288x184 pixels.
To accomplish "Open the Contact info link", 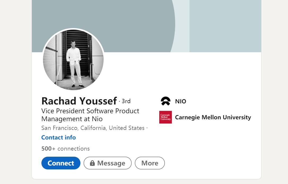I will (58, 137).
